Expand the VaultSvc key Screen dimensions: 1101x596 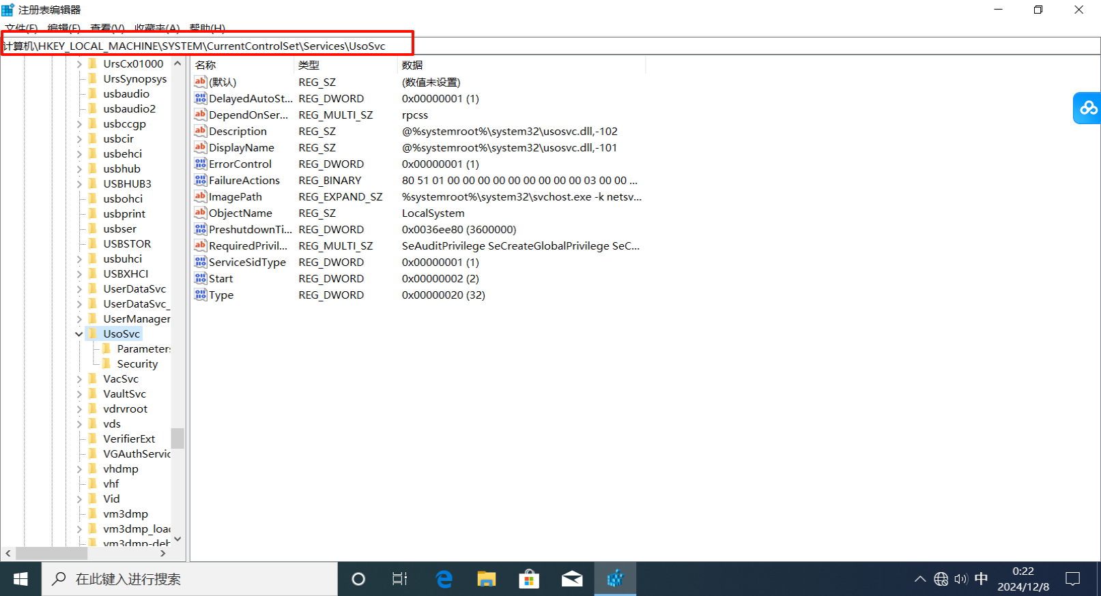point(79,393)
